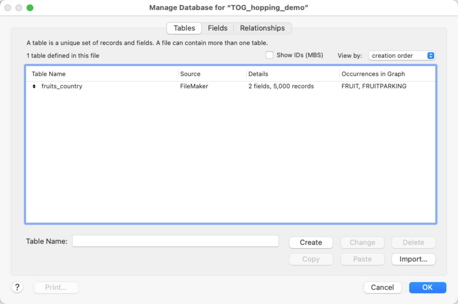Screen dimensions: 458x304
Task: Select the Tables tab
Action: [184, 28]
